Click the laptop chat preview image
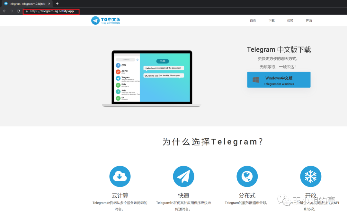 (152, 79)
